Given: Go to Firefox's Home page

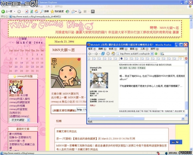Looking at the screenshot, I should (x=113, y=54).
